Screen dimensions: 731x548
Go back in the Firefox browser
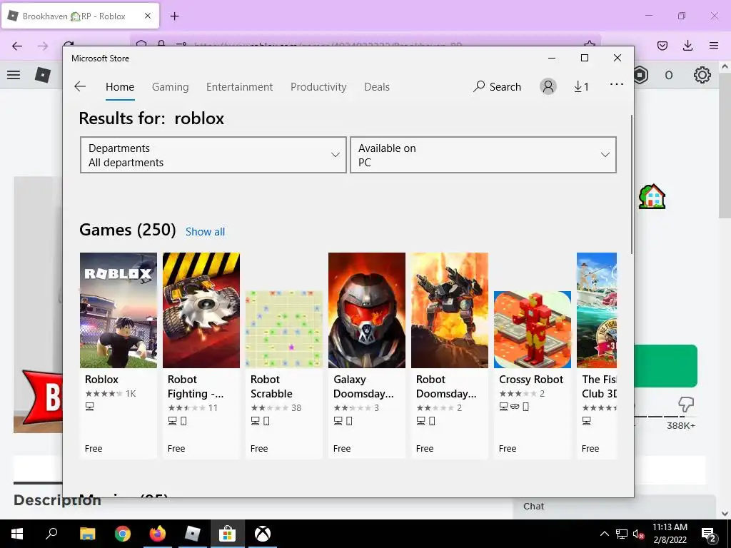17,46
